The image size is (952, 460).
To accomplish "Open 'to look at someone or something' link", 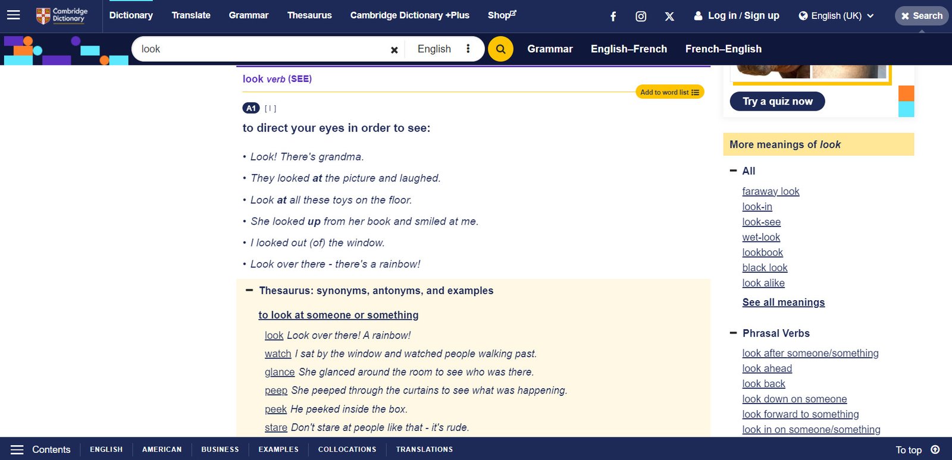I will coord(339,315).
